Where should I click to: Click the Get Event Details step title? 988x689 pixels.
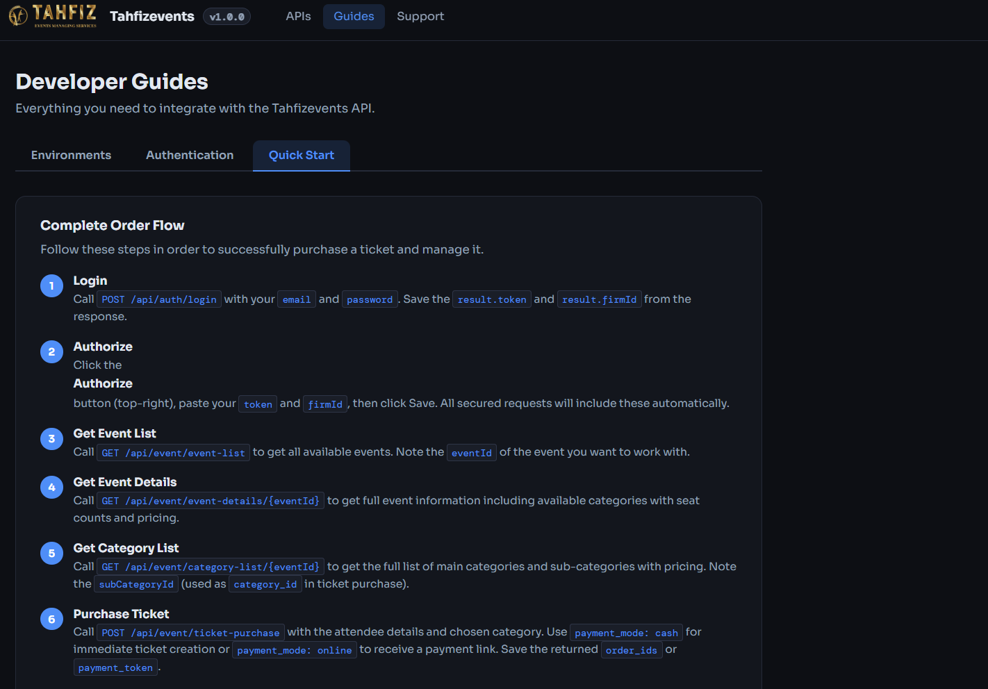tap(125, 482)
